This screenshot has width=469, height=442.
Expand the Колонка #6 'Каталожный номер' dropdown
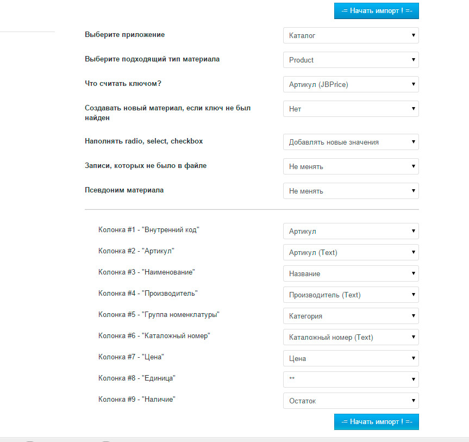pyautogui.click(x=351, y=337)
